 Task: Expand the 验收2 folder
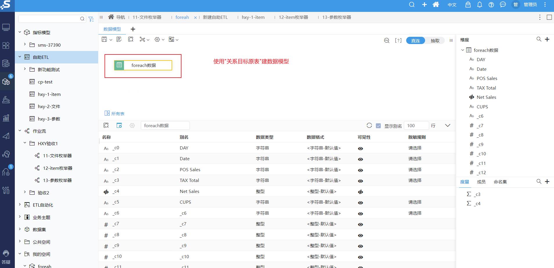point(25,192)
